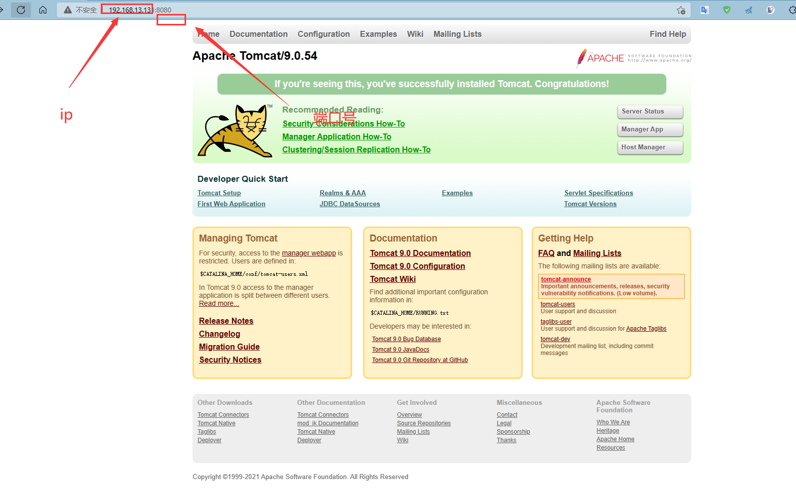This screenshot has width=796, height=490.
Task: Add this page to favorites star icon
Action: tap(681, 10)
